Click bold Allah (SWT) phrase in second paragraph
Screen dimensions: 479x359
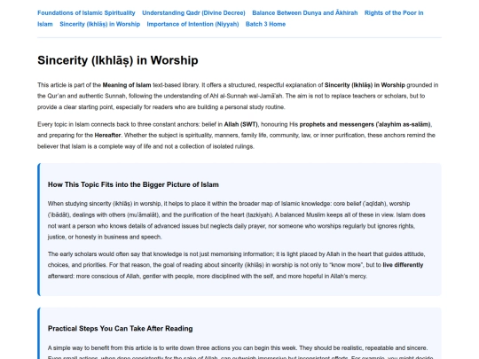coord(241,124)
